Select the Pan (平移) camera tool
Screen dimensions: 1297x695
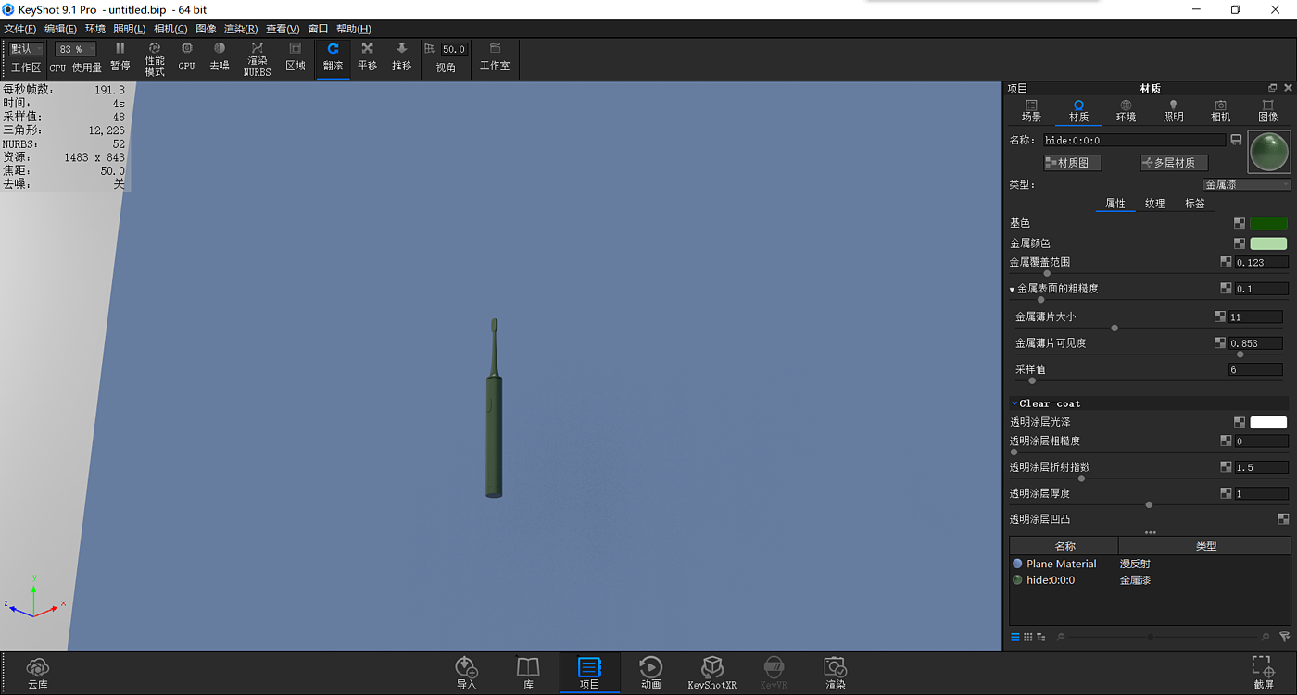click(368, 57)
